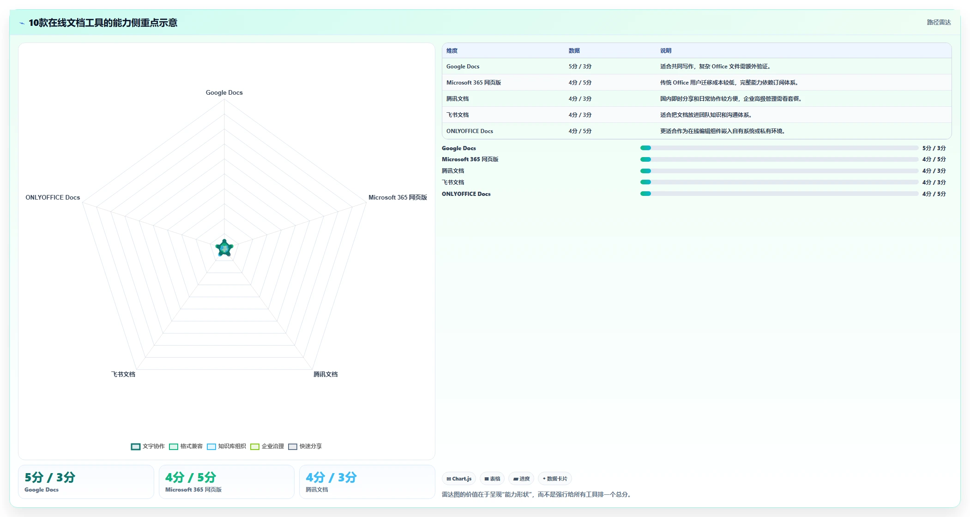Image resolution: width=970 pixels, height=517 pixels.
Task: Click the 雷达图的价值在于 footnote text
Action: (537, 494)
